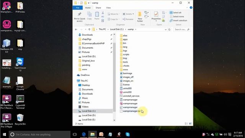
Task: Go up one folder level arrow
Action: click(89, 30)
